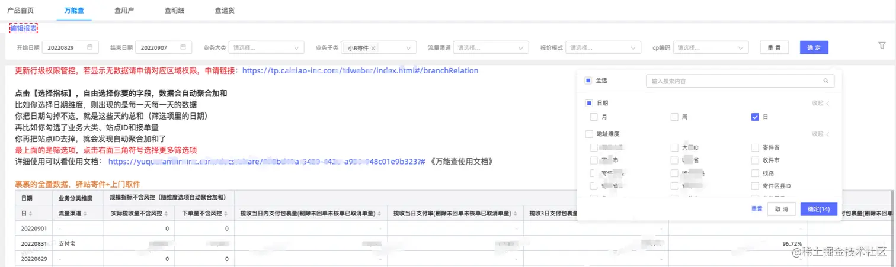Collapse the 日期 section with 收起

click(x=821, y=103)
